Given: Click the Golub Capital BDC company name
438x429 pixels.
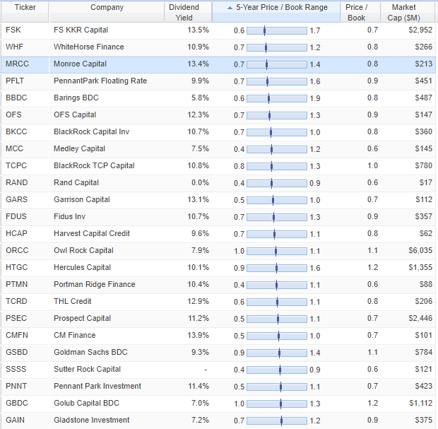Looking at the screenshot, I should pos(86,403).
